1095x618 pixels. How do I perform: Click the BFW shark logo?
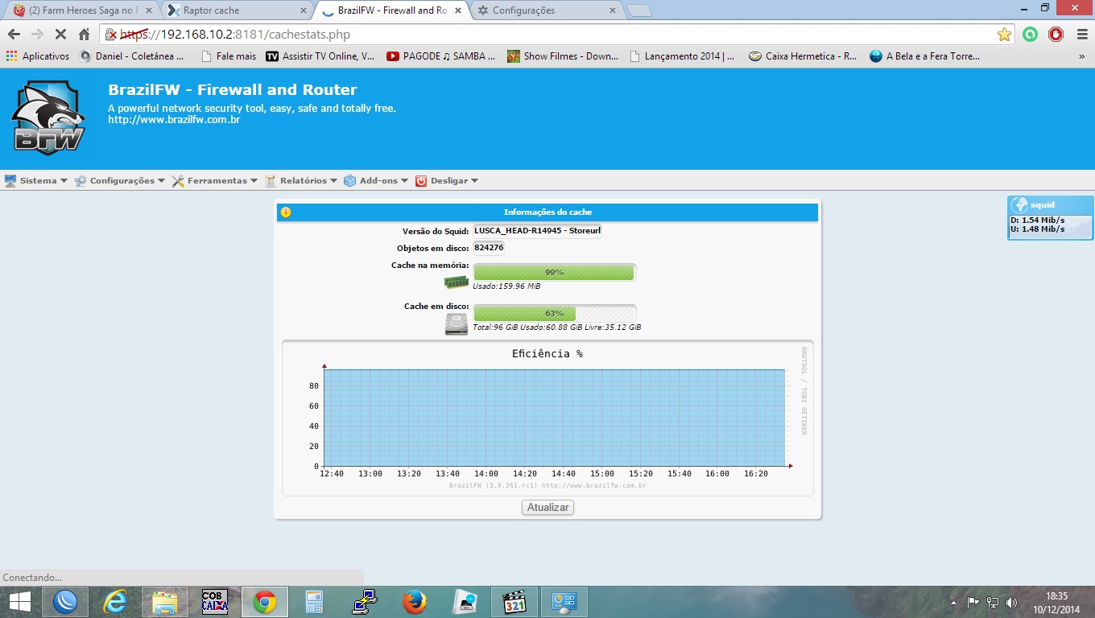coord(48,117)
